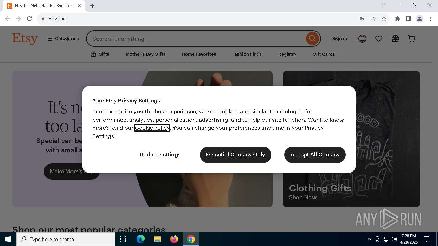Click Chrome icon on taskbar
This screenshot has width=438, height=246.
[x=191, y=239]
